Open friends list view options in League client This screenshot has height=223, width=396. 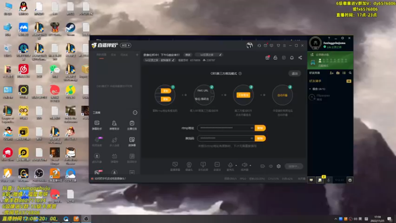[344, 73]
